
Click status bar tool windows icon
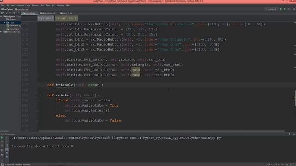(x=2, y=164)
